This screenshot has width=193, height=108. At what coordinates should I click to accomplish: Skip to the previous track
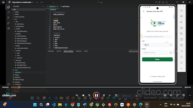[83, 95]
